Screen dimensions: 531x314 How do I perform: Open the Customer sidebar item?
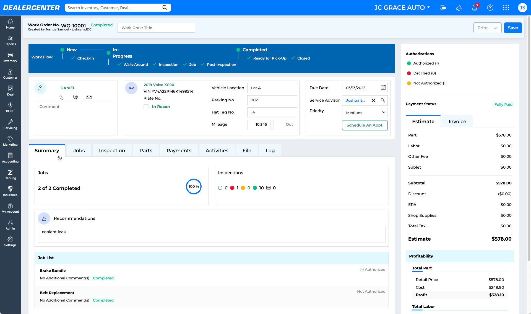(10, 74)
